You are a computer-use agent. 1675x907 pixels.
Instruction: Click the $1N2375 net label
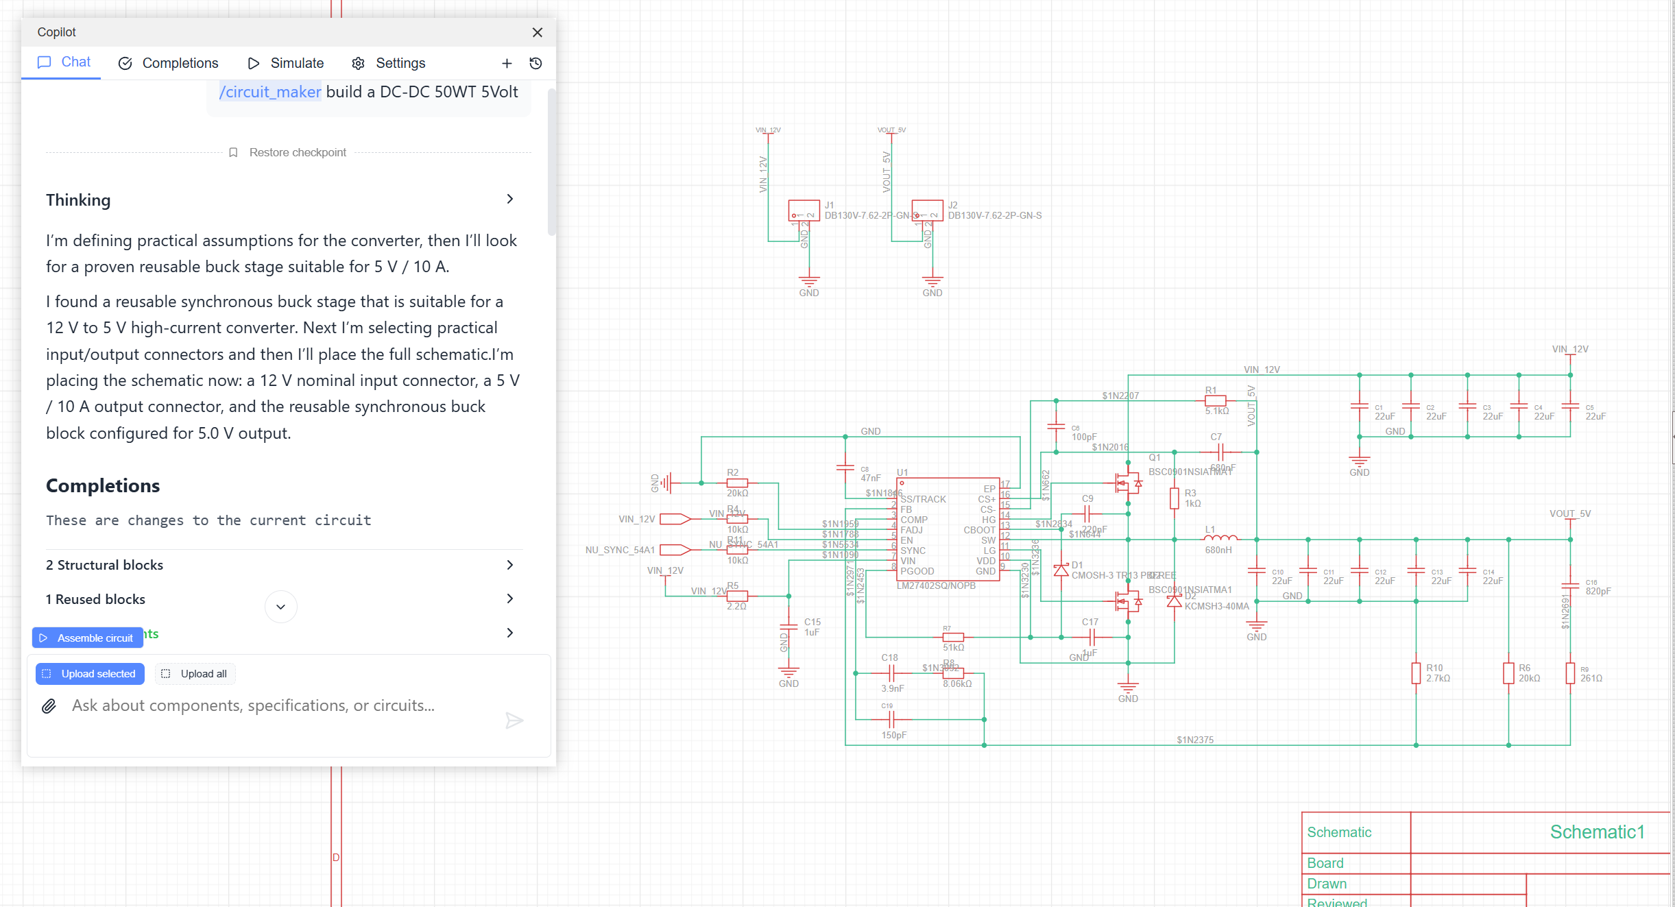point(1195,740)
